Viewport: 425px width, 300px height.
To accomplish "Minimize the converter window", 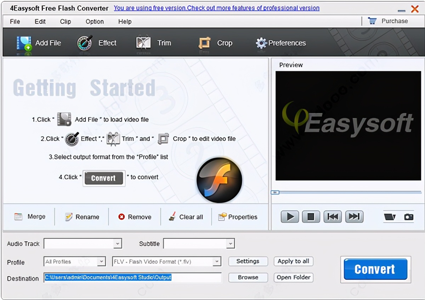I will [401, 11].
